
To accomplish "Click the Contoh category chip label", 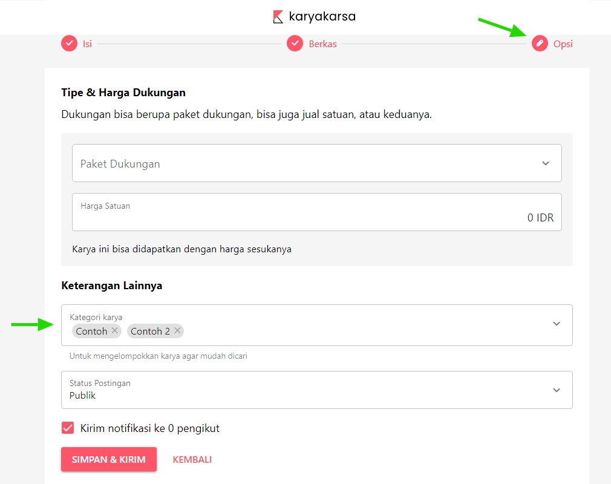I will [x=92, y=331].
